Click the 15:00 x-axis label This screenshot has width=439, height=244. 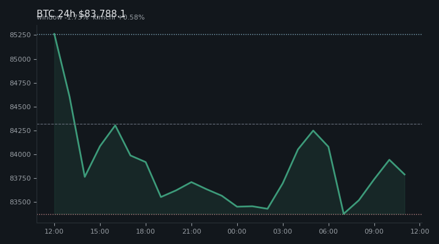[x=99, y=231]
